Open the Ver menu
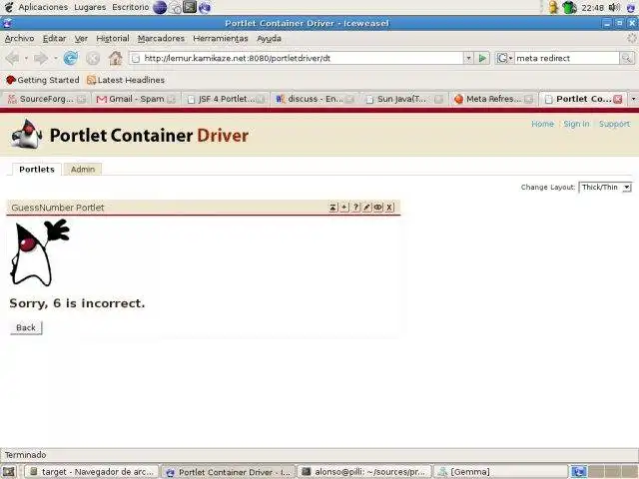 [x=81, y=38]
